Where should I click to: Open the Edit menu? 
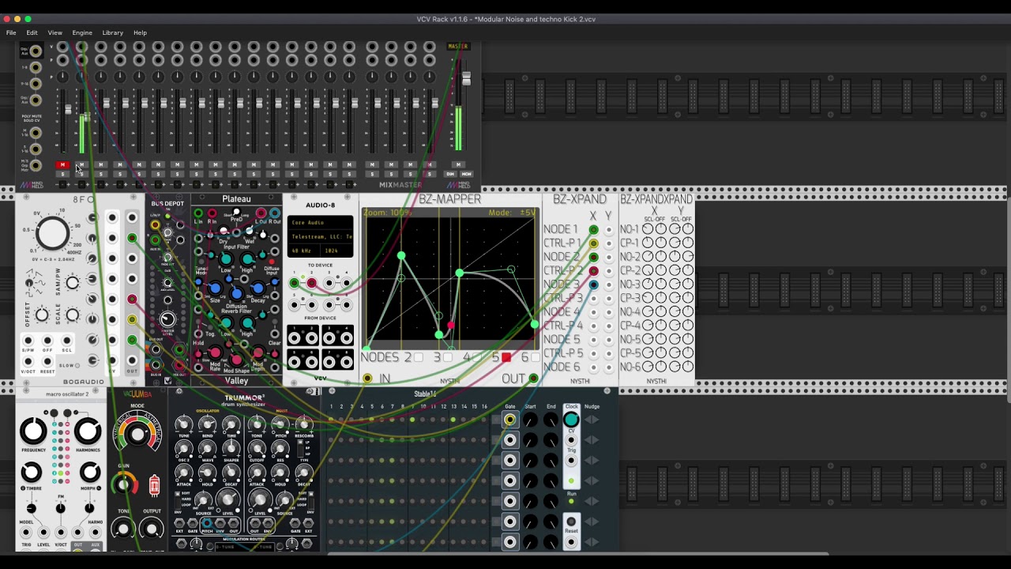coord(32,32)
